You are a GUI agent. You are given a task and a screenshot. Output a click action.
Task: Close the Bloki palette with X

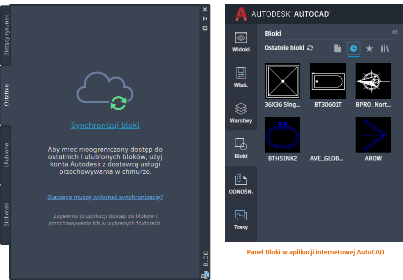(x=205, y=9)
